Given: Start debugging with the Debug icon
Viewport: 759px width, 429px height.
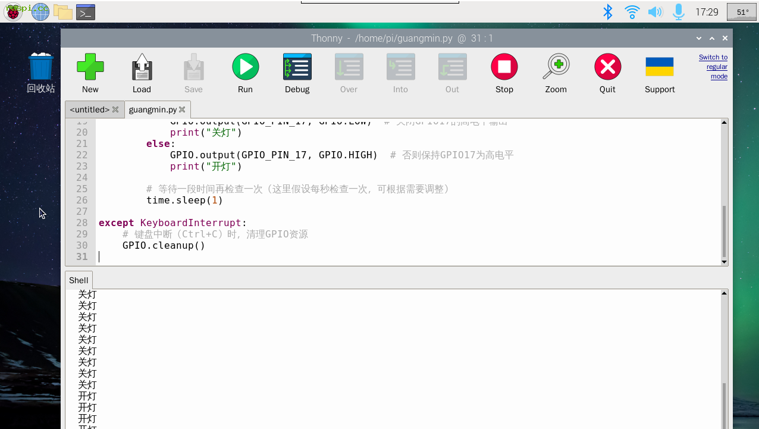Looking at the screenshot, I should 297,67.
